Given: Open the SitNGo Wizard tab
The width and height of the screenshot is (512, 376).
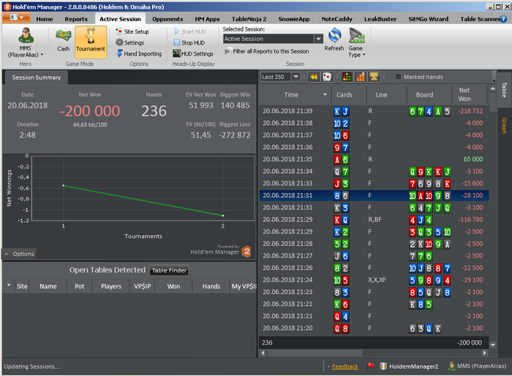Looking at the screenshot, I should [429, 19].
